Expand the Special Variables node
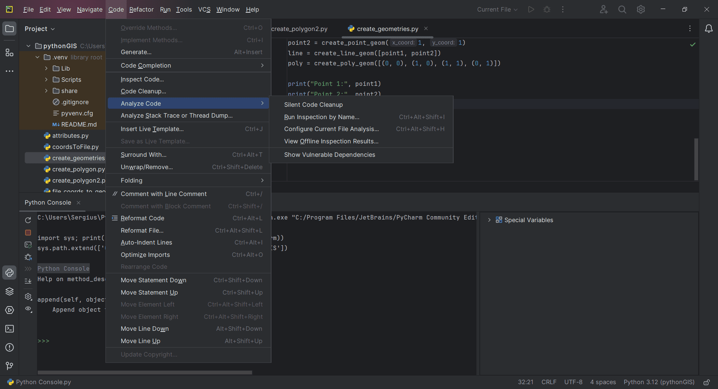 [489, 220]
